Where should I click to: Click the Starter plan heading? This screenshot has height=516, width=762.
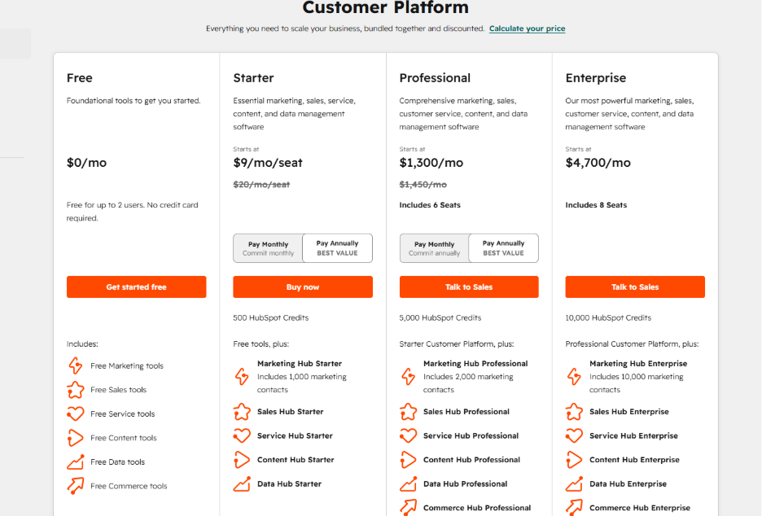(x=253, y=78)
